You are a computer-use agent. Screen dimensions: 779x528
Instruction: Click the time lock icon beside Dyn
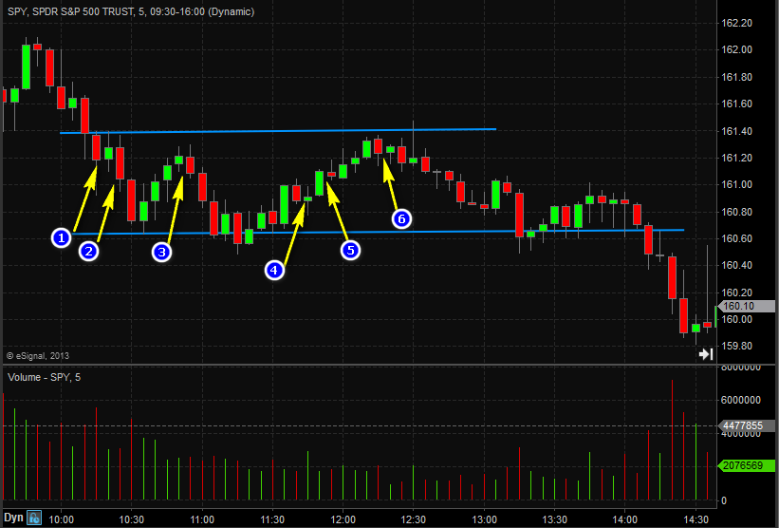[x=34, y=519]
